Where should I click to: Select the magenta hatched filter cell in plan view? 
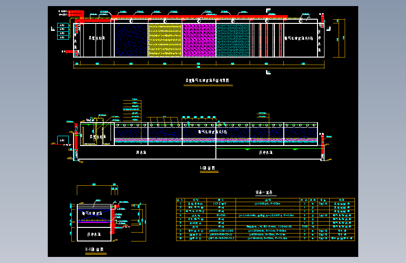coord(199,40)
